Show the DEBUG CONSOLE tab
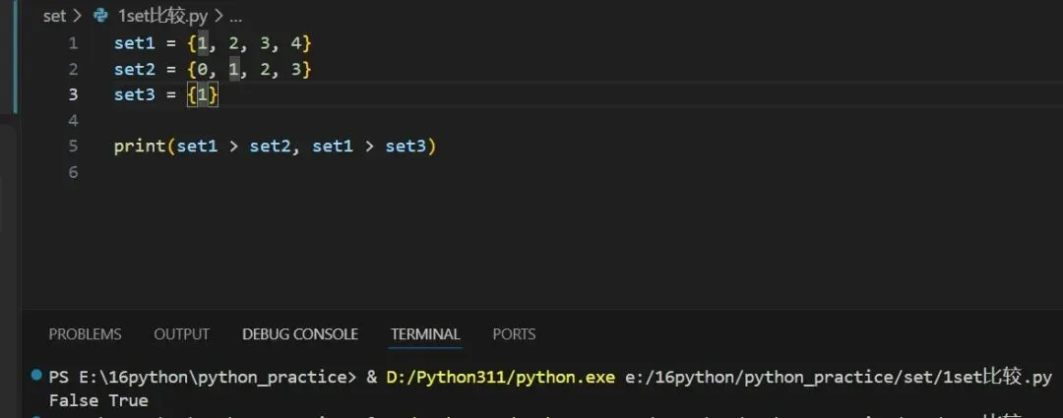The image size is (1063, 418). [300, 334]
